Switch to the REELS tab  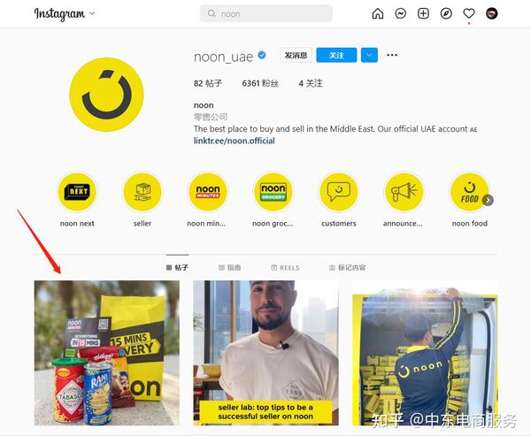coord(285,268)
